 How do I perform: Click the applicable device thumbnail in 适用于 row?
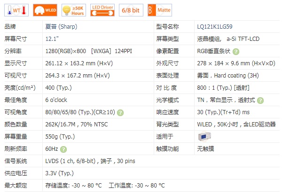pos(204,136)
